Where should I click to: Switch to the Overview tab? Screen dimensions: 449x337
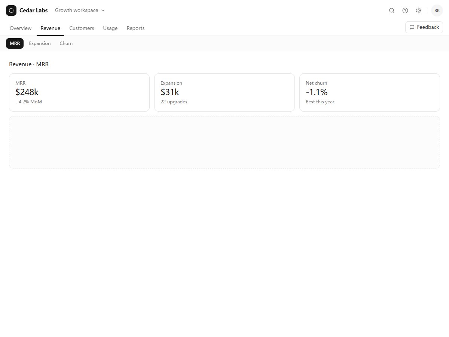(x=21, y=28)
